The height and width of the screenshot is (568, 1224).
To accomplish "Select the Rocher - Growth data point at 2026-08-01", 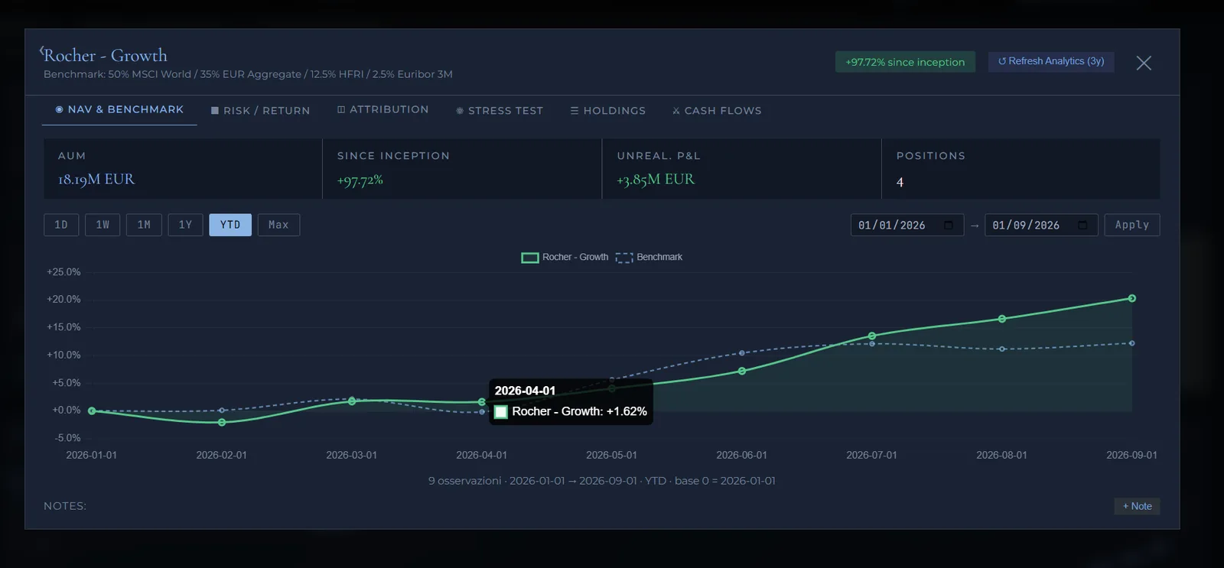I will pyautogui.click(x=1002, y=319).
